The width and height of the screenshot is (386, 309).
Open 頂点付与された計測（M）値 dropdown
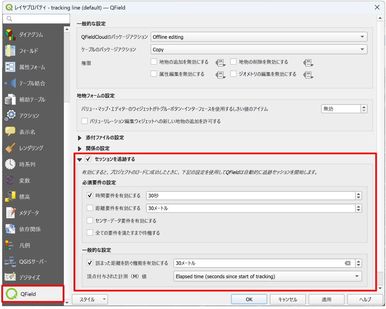[268, 276]
